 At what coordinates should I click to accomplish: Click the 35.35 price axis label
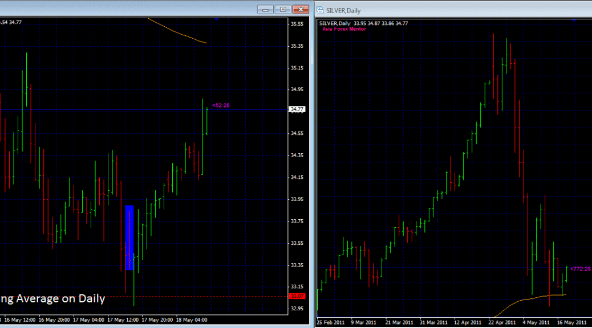(297, 46)
